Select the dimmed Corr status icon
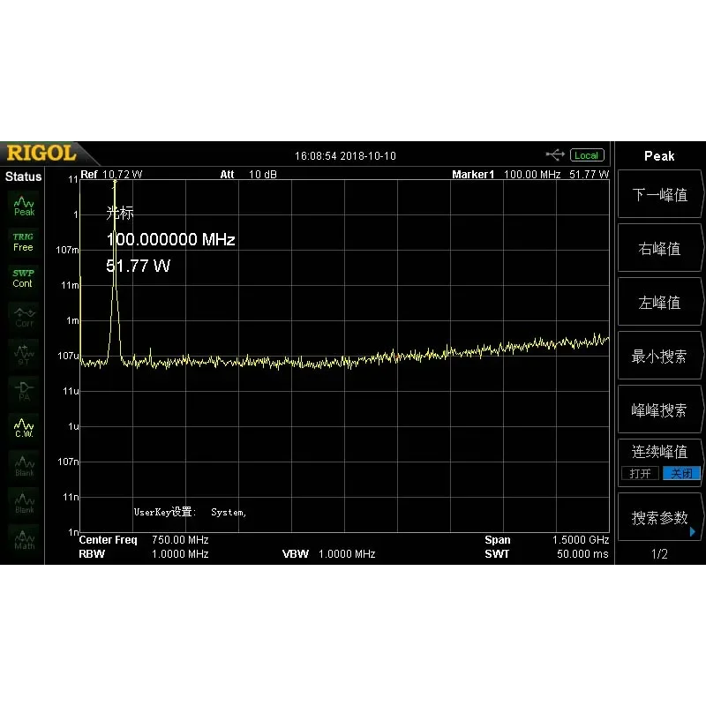The height and width of the screenshot is (706, 706). point(24,317)
